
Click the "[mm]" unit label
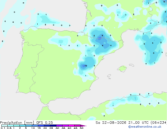coord(29,123)
